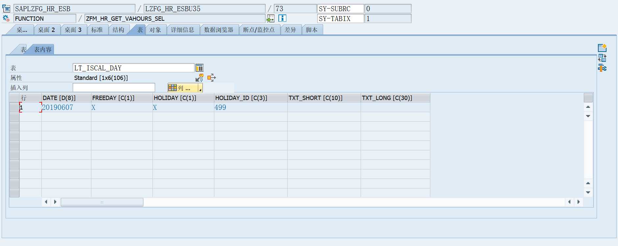
Task: Open the navigate-to-source icon after ZFM_HR_GET_VAHOURS_SEL
Action: tap(271, 18)
